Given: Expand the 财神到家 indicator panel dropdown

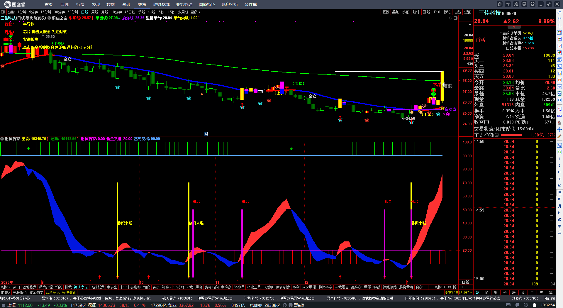Looking at the screenshot, I should coord(2,139).
